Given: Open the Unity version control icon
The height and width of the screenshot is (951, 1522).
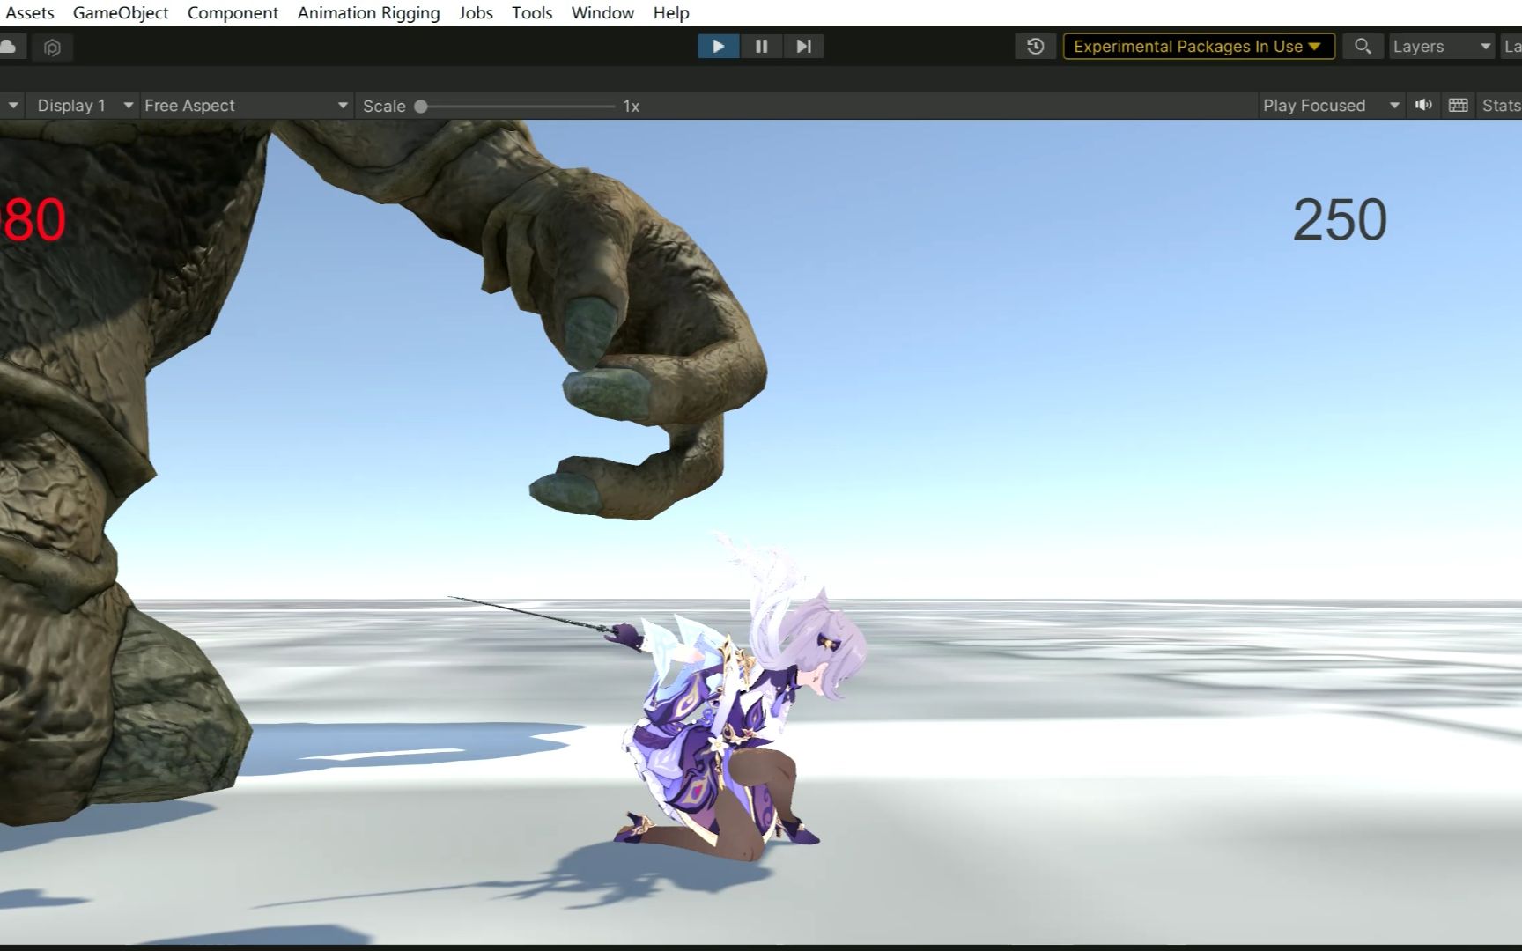Looking at the screenshot, I should (52, 48).
